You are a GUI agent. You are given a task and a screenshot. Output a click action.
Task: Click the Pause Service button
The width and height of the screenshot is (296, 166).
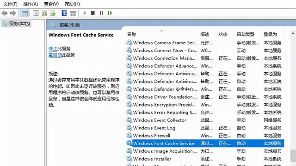[101, 13]
